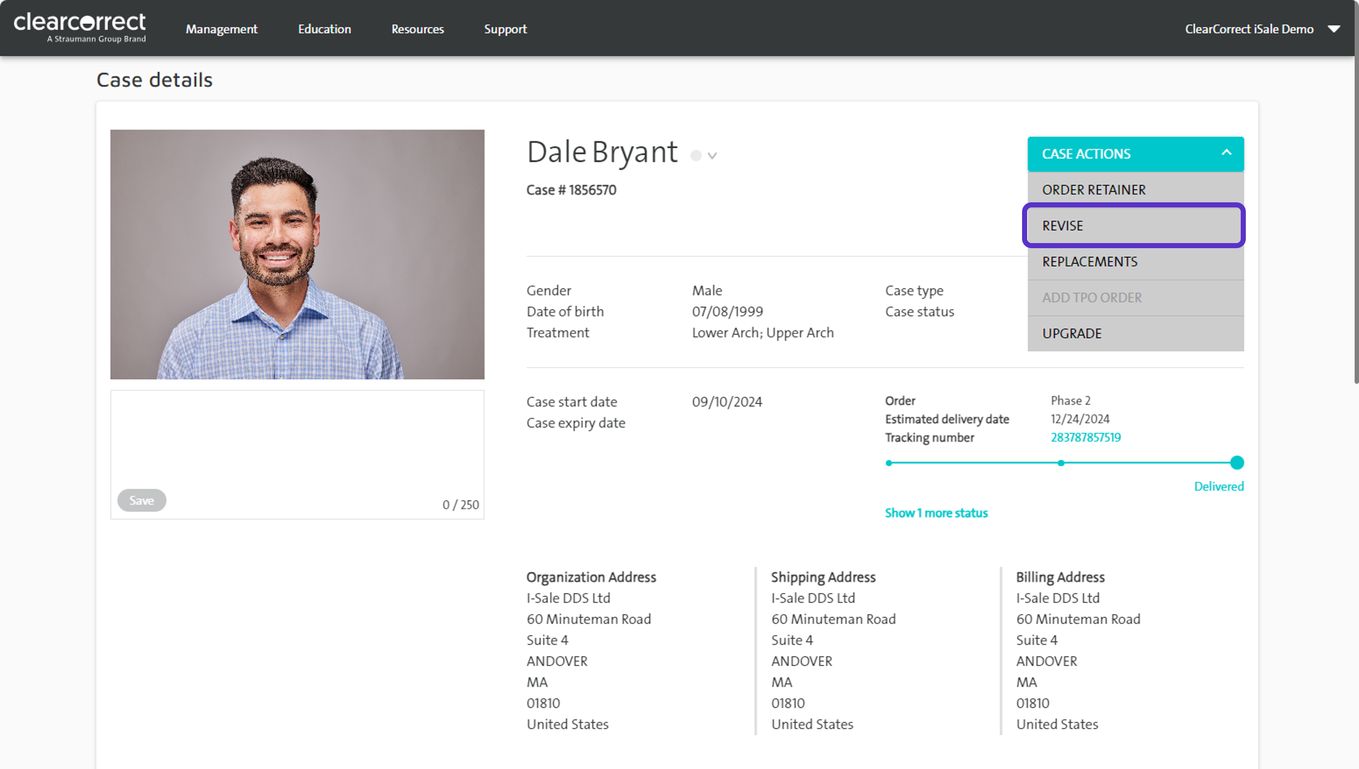Choose the REVISE case action
Screen dimensions: 1359x769
point(1062,226)
